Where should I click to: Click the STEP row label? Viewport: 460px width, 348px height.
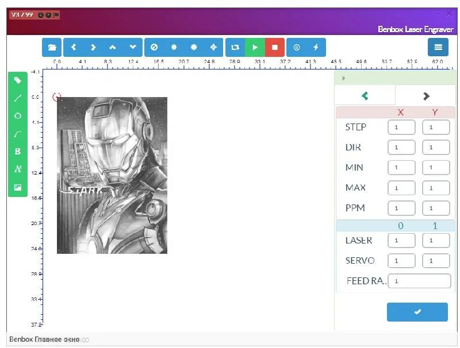pyautogui.click(x=355, y=127)
